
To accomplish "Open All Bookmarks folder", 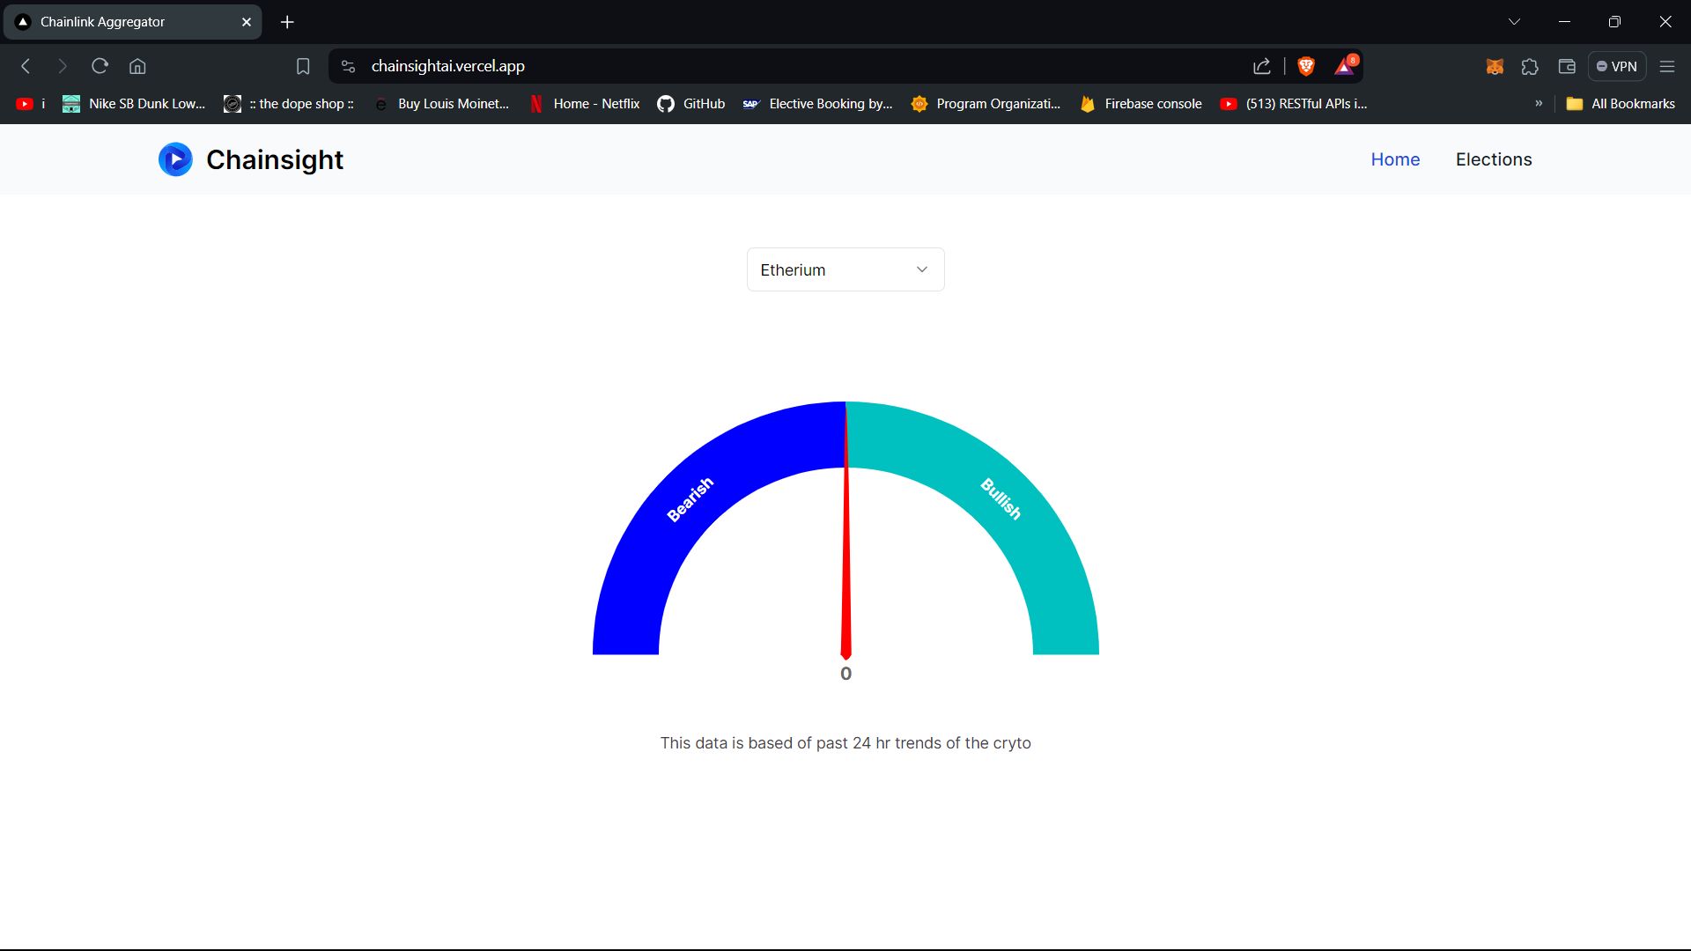I will click(1621, 104).
